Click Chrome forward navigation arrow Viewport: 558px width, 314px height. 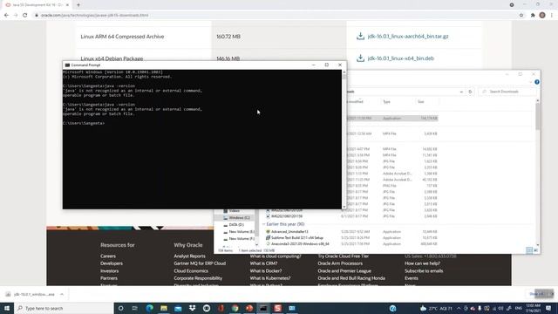click(x=16, y=16)
